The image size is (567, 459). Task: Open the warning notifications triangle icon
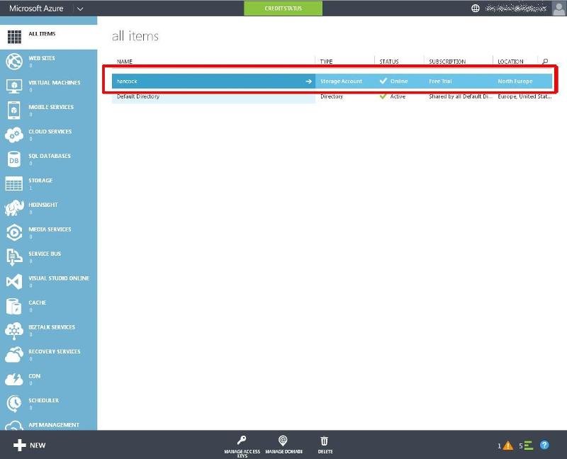click(508, 446)
